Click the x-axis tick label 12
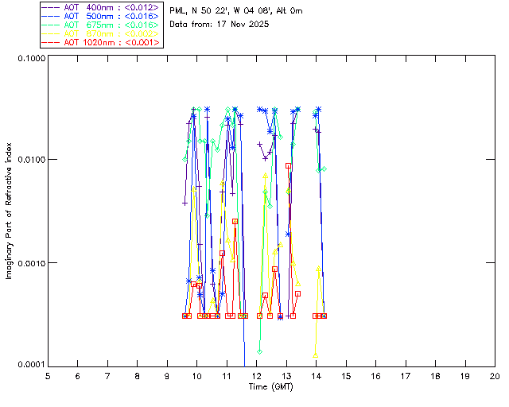Viewport: 509px width, 407px height. tap(256, 375)
